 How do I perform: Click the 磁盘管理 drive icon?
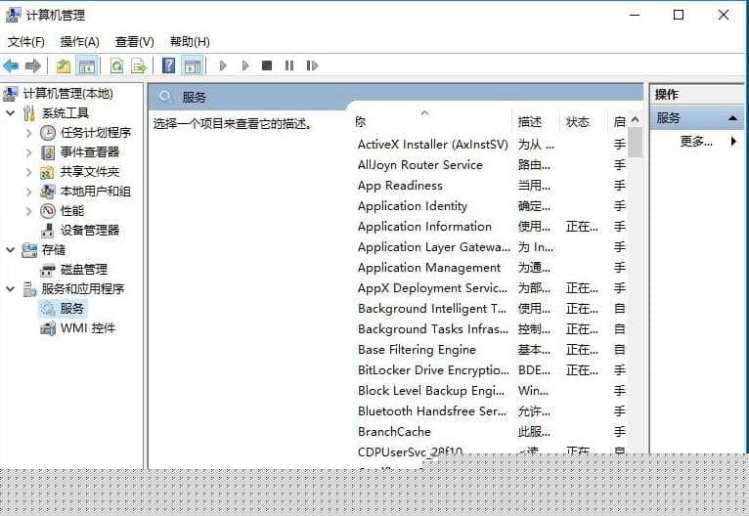47,270
